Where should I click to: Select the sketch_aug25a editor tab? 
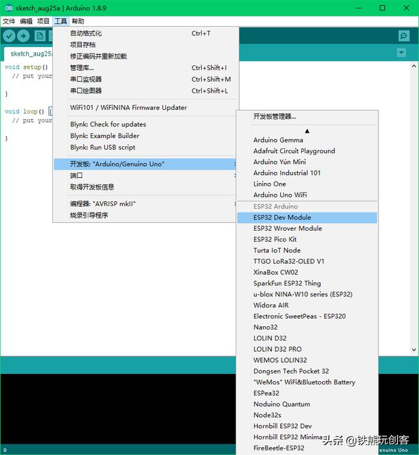tap(29, 54)
